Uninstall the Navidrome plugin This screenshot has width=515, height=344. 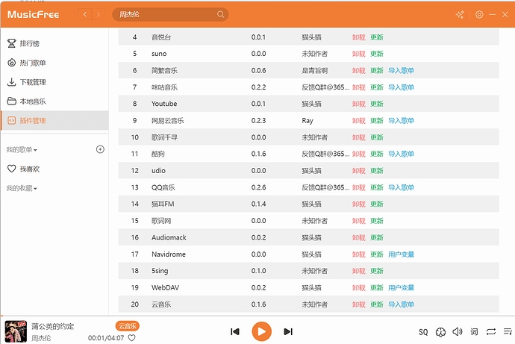coord(359,254)
